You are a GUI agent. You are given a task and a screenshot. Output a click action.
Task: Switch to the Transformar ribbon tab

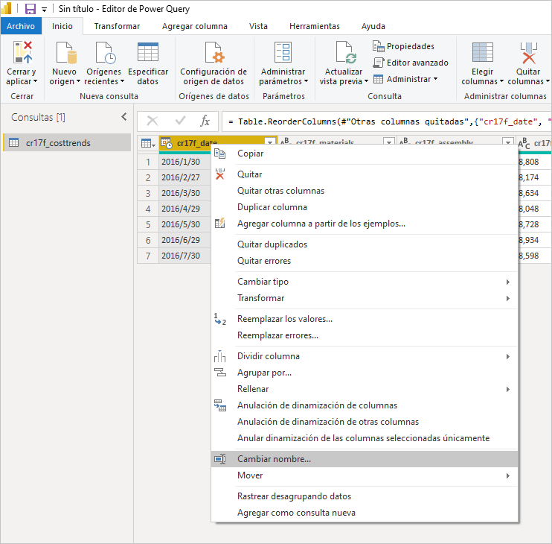coord(117,26)
